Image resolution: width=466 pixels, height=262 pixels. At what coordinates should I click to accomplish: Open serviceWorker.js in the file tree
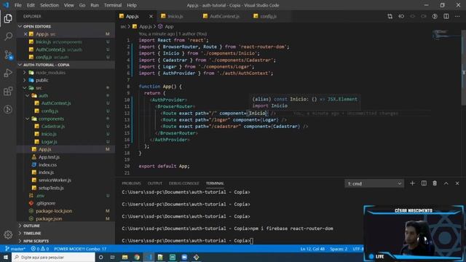click(x=55, y=180)
